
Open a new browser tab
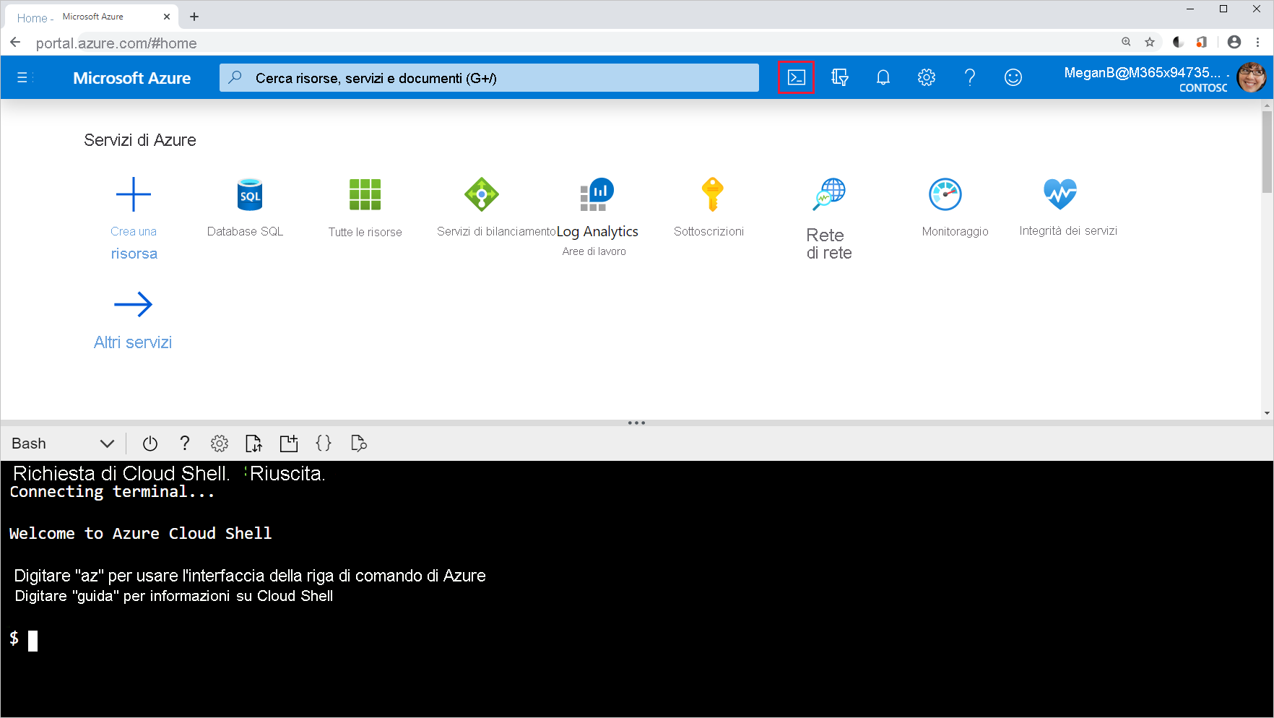tap(194, 17)
